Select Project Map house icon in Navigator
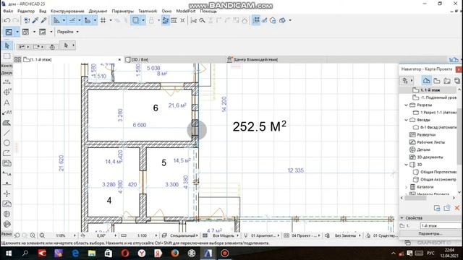 [x=426, y=80]
